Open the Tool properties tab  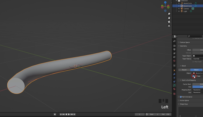[174, 41]
